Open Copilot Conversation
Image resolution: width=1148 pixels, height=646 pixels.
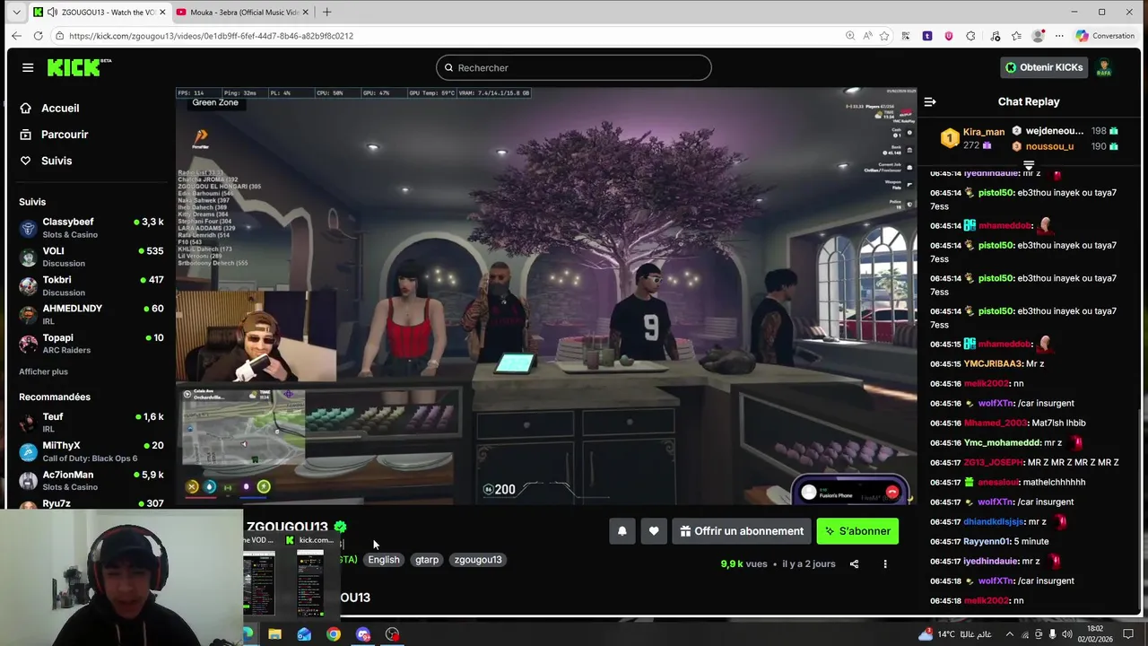1106,36
